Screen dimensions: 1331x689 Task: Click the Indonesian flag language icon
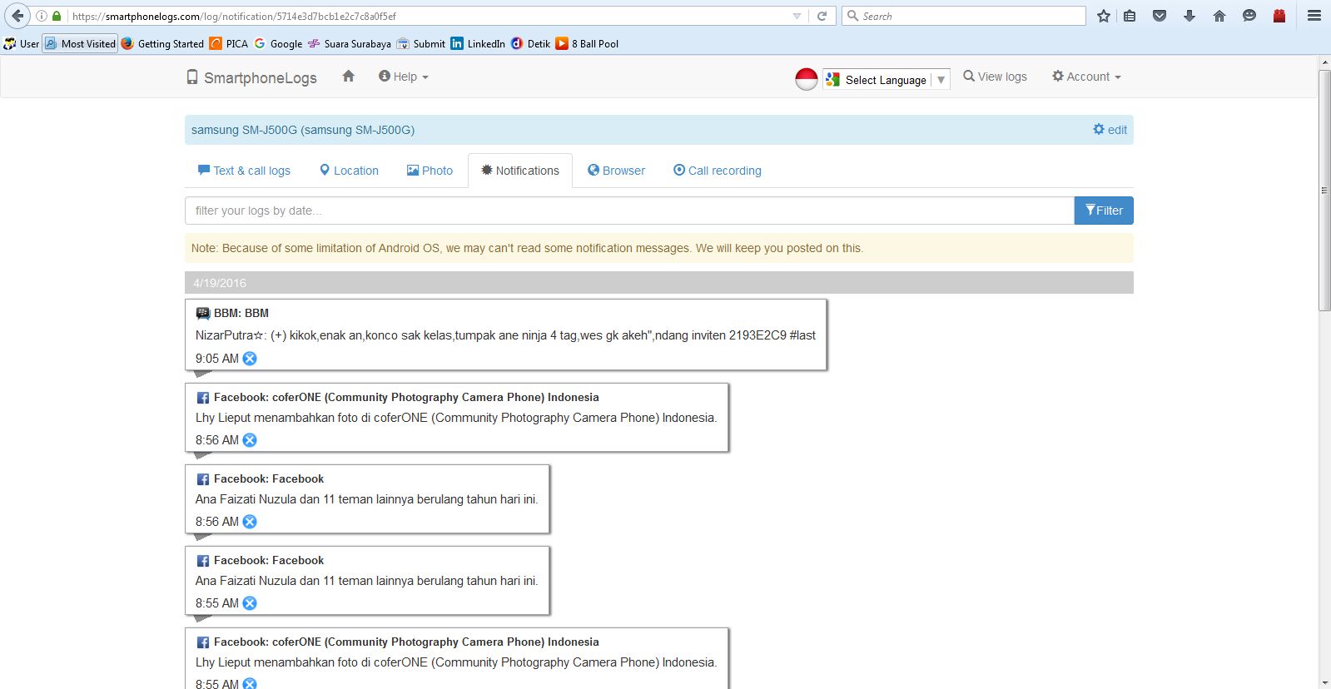pos(807,79)
